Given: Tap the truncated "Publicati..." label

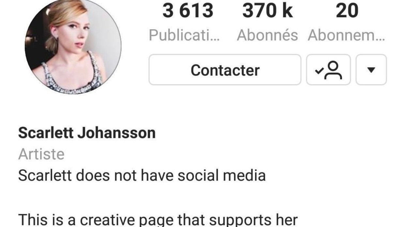Looking at the screenshot, I should (x=185, y=35).
